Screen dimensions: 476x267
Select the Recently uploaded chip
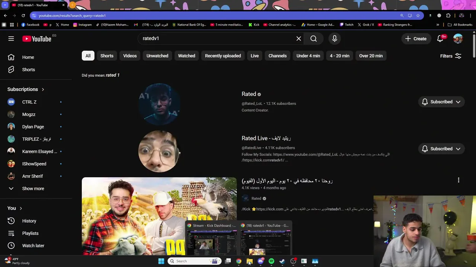(x=223, y=56)
